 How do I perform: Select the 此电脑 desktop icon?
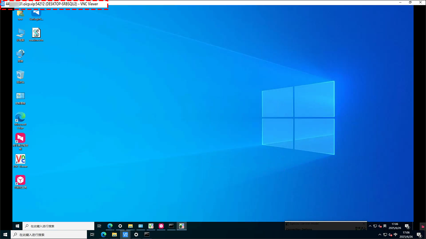[x=20, y=34]
